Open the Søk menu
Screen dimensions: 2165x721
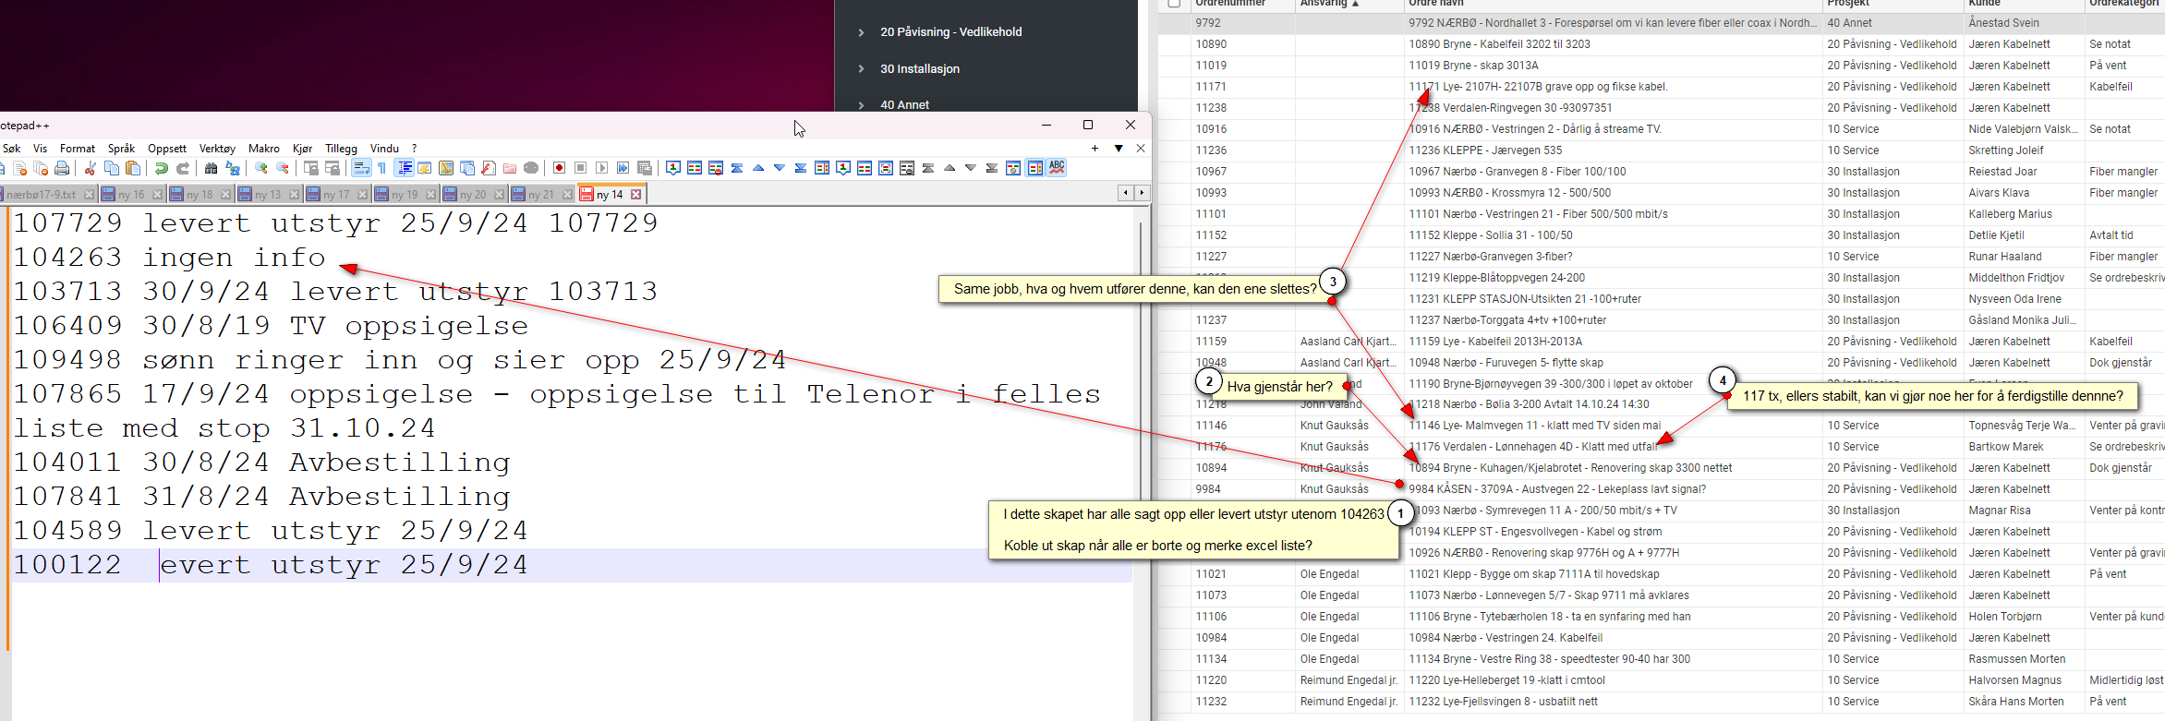click(12, 149)
